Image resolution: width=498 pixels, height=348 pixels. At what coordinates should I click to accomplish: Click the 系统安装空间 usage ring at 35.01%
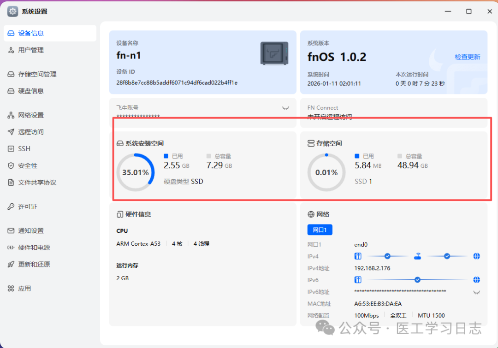tap(135, 172)
